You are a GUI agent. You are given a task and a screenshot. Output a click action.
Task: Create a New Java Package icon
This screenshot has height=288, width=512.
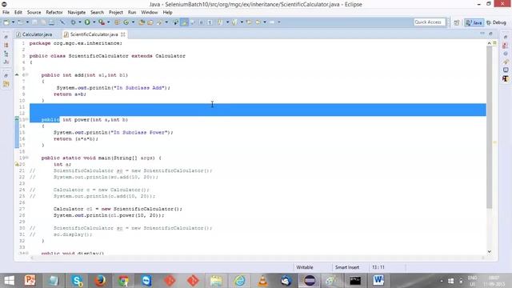click(117, 22)
